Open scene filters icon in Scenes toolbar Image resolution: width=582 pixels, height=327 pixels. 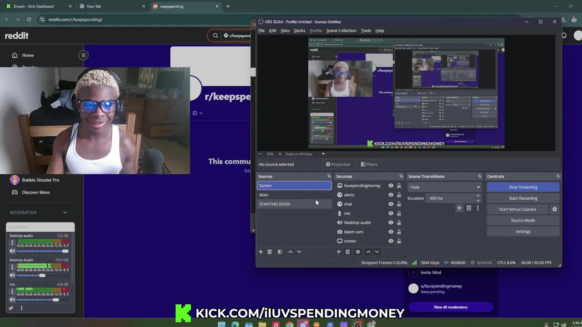(280, 252)
